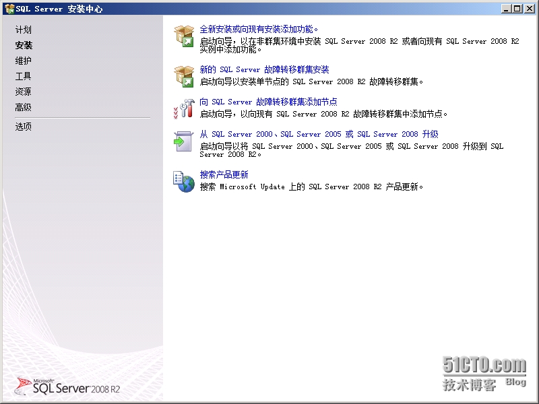The height and width of the screenshot is (404, 539).
Task: Open the 选项 page
Action: (24, 127)
